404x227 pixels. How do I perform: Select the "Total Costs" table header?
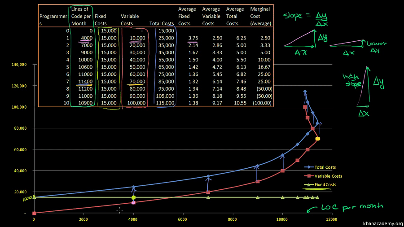click(x=162, y=23)
